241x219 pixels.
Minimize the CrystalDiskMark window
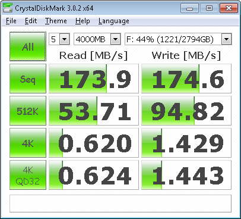(x=189, y=8)
